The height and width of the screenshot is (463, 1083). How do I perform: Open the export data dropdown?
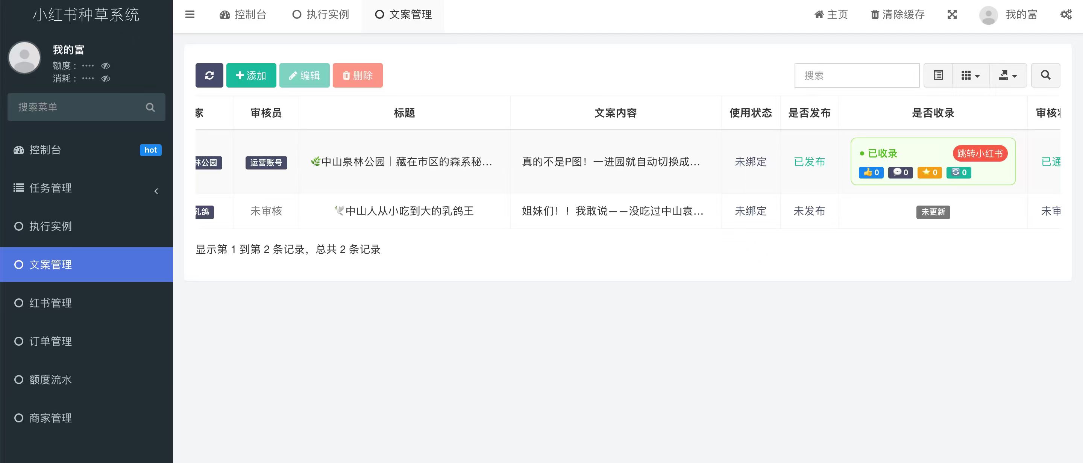click(x=1008, y=75)
